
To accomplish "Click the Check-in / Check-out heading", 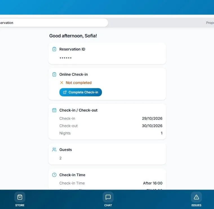I will pos(78,110).
